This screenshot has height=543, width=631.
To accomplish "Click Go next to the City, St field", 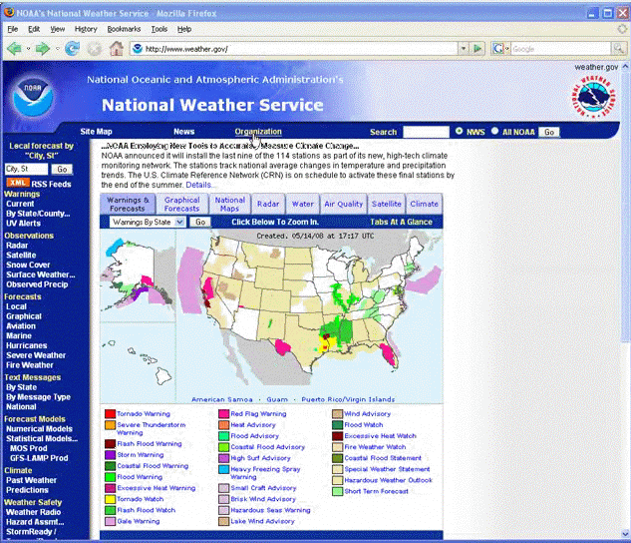I will [62, 169].
